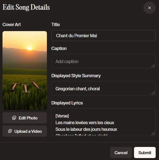This screenshot has height=160, width=159.
Task: Click the Caption box resize handle
Action: click(153, 66)
